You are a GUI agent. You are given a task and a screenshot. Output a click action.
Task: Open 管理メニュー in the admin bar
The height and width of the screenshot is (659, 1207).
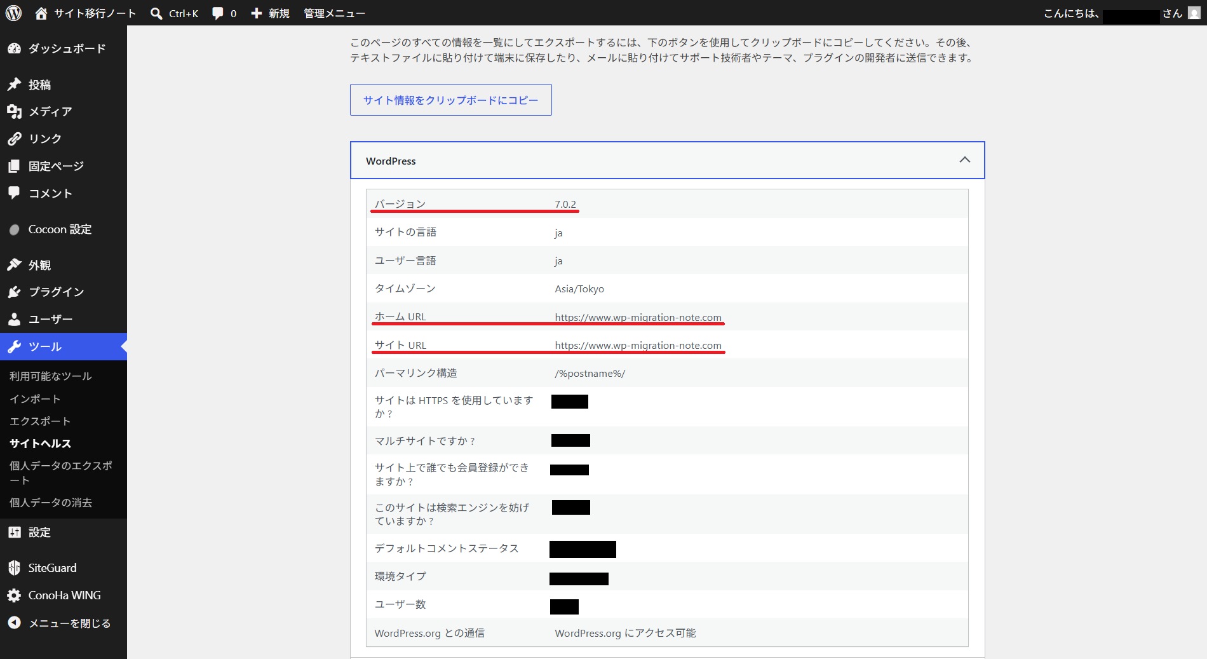(334, 13)
